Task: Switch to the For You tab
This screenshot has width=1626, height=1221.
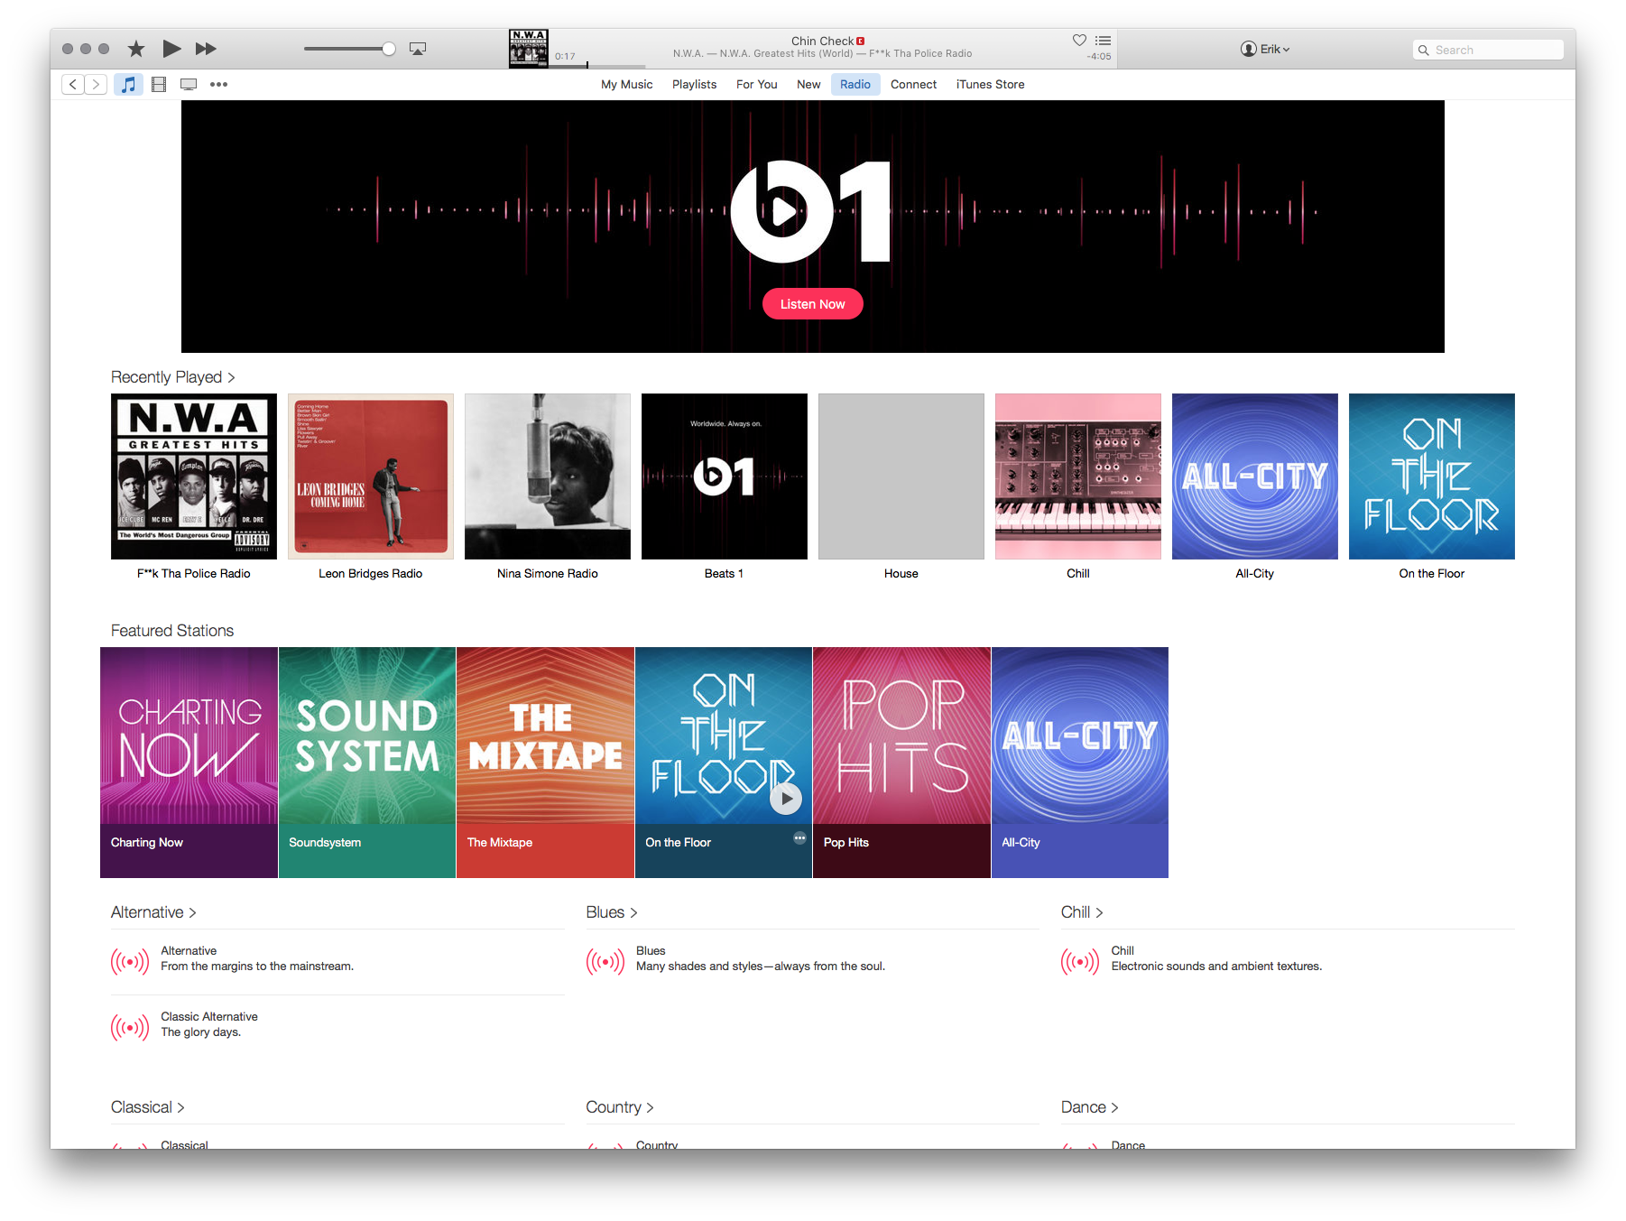Action: pyautogui.click(x=756, y=84)
